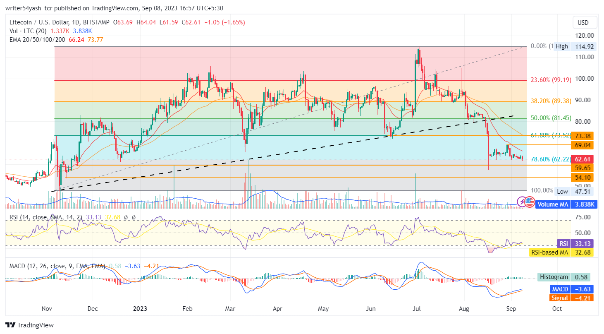The width and height of the screenshot is (604, 334).
Task: Click the Mar marker on the time axis
Action: (230, 309)
